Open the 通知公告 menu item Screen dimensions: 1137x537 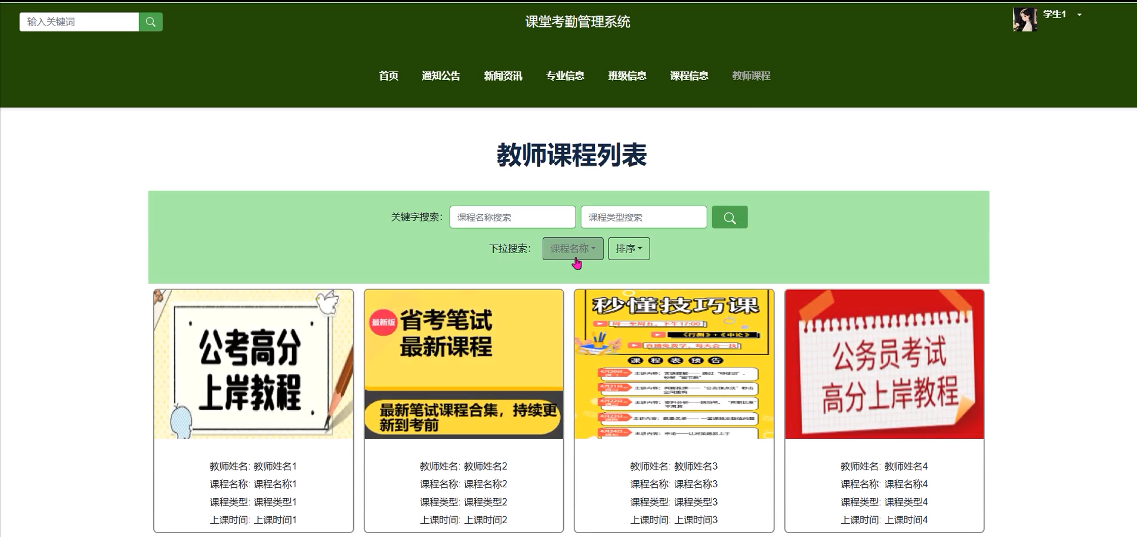point(440,76)
